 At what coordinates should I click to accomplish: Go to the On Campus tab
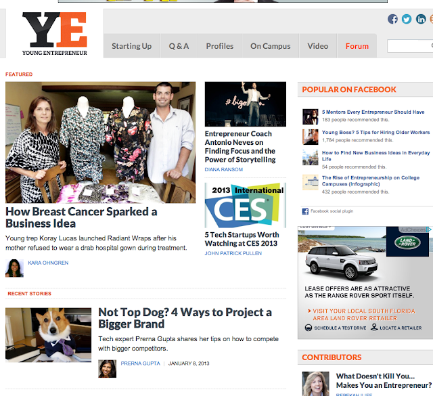[271, 46]
